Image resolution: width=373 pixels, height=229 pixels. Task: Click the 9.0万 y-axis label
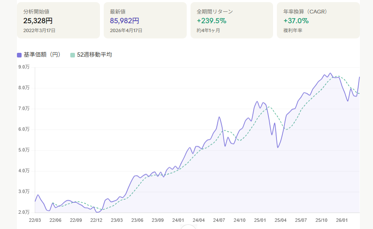(x=24, y=67)
